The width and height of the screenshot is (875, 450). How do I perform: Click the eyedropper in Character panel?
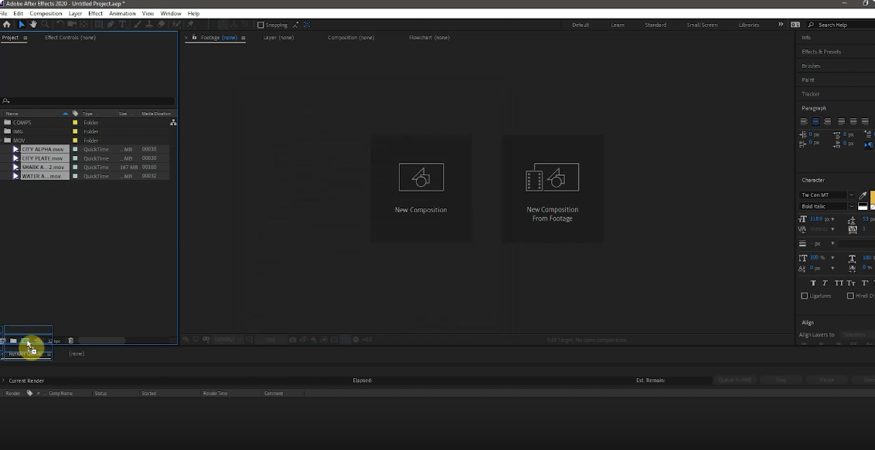[x=863, y=195]
